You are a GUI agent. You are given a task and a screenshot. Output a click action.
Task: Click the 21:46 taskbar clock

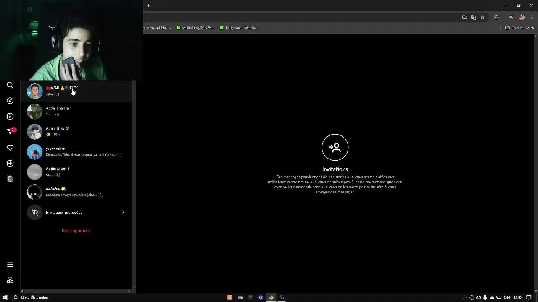click(517, 297)
